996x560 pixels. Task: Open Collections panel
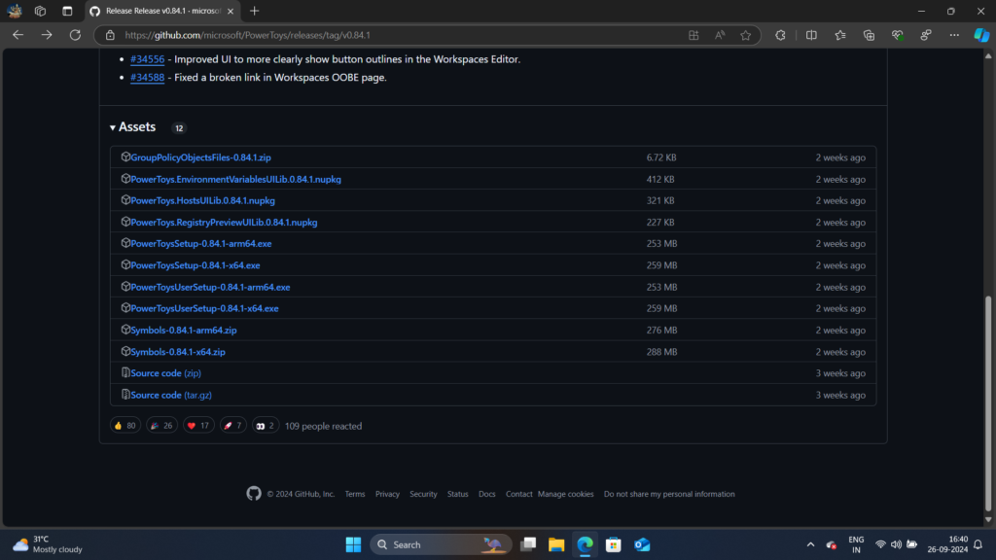869,35
